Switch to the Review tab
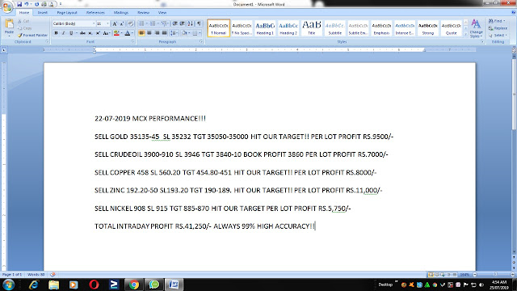 [144, 13]
